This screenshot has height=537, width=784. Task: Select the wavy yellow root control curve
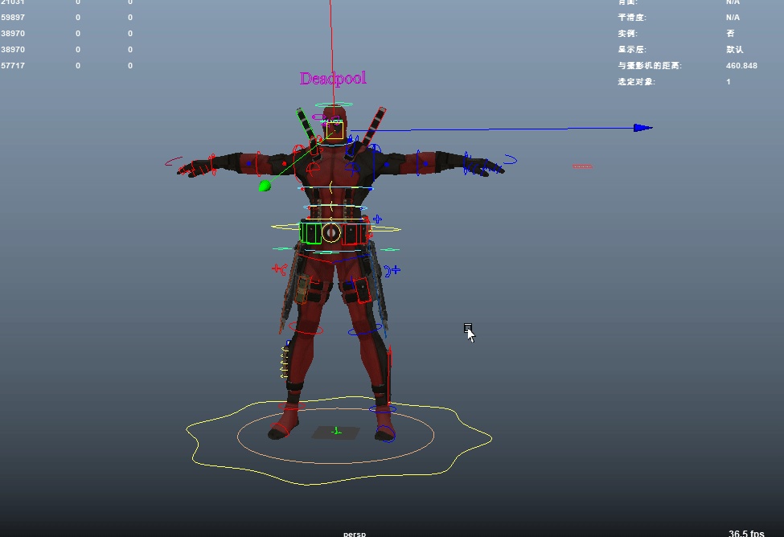pos(339,441)
